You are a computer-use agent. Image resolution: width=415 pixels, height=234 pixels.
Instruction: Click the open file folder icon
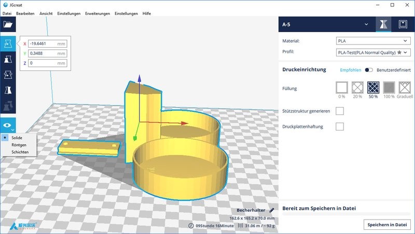pos(8,24)
